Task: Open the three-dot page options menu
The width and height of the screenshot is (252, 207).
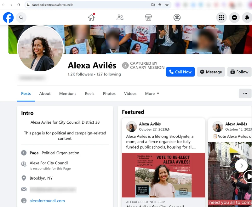Action: 245,93
